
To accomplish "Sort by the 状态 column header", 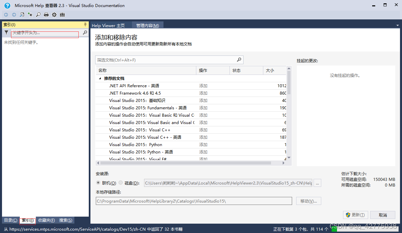I will click(x=246, y=70).
